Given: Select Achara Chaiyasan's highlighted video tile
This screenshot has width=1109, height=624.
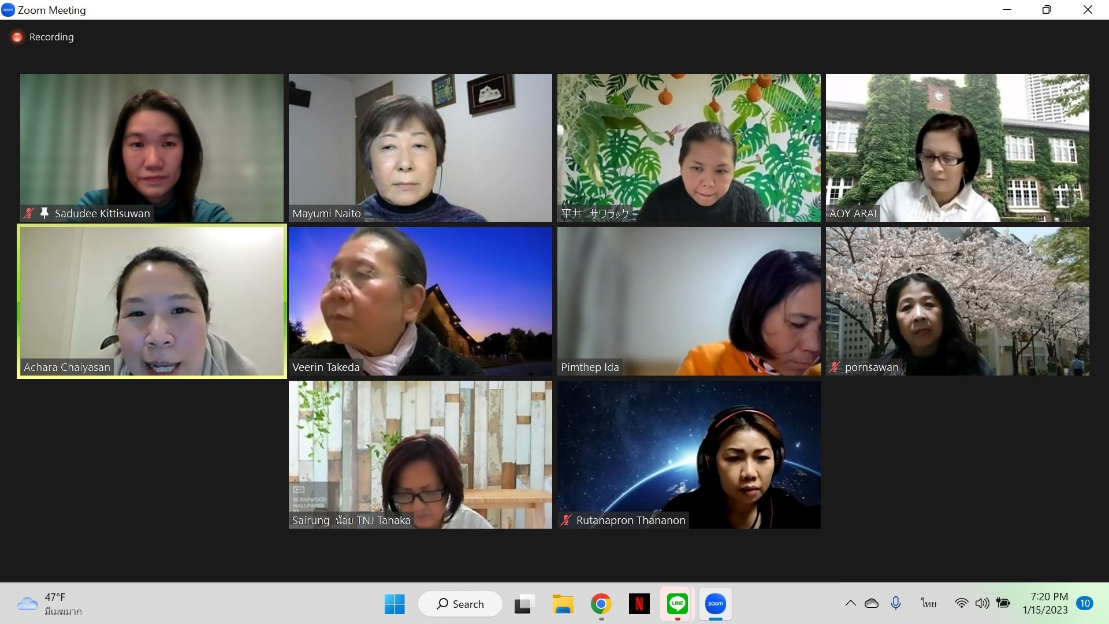Looking at the screenshot, I should (152, 302).
